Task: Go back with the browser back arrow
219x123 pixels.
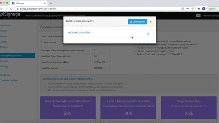Action: (1, 9)
